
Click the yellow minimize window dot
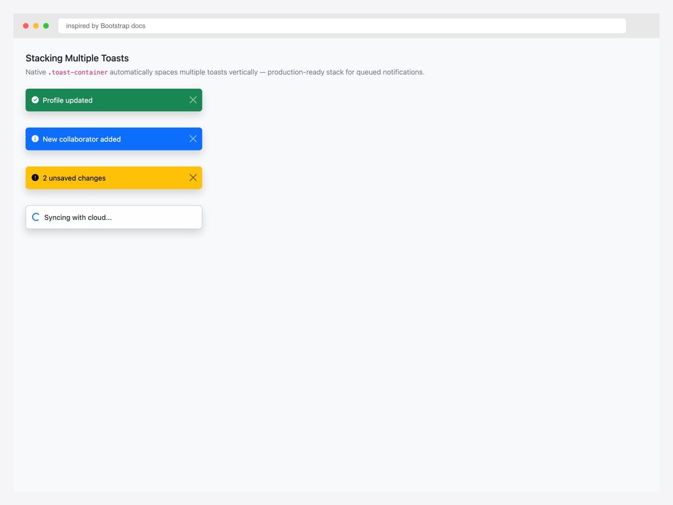(36, 26)
